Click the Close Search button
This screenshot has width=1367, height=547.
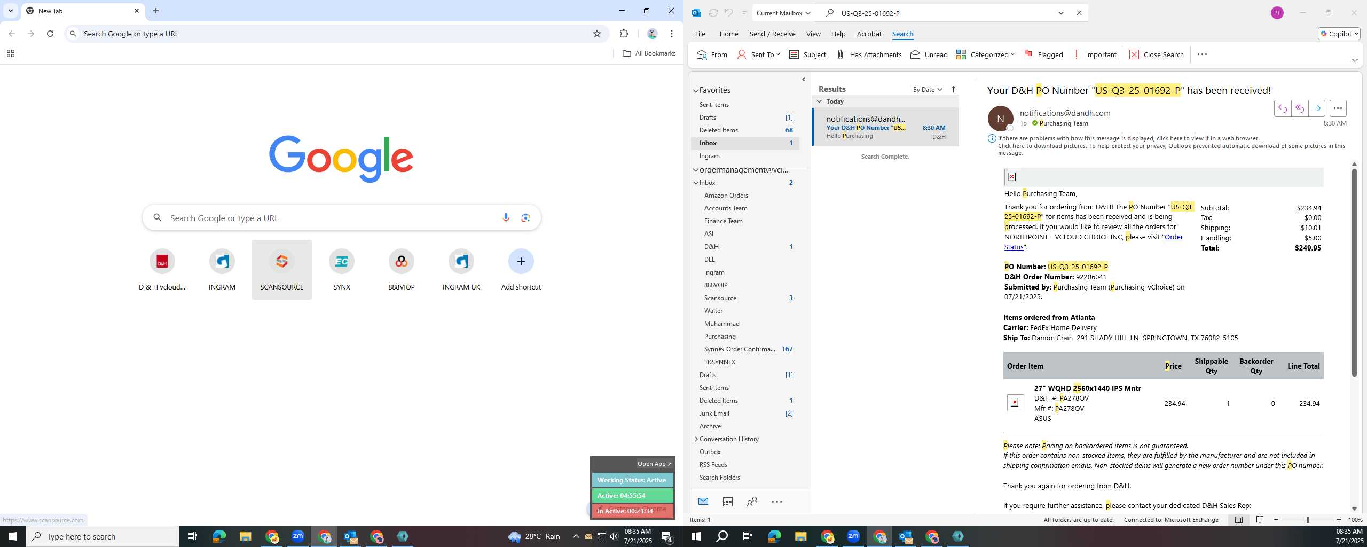coord(1157,54)
